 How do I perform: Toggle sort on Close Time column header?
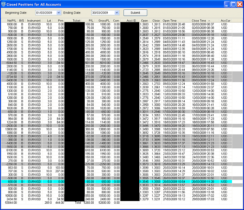pyautogui.click(x=205, y=21)
